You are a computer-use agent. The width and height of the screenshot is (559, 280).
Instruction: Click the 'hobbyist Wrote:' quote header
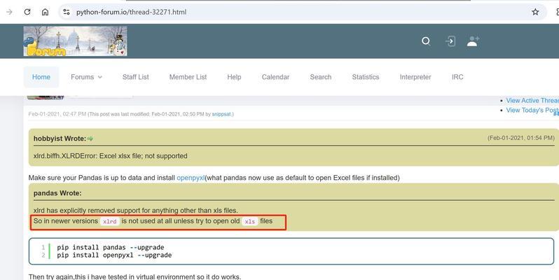(x=60, y=139)
